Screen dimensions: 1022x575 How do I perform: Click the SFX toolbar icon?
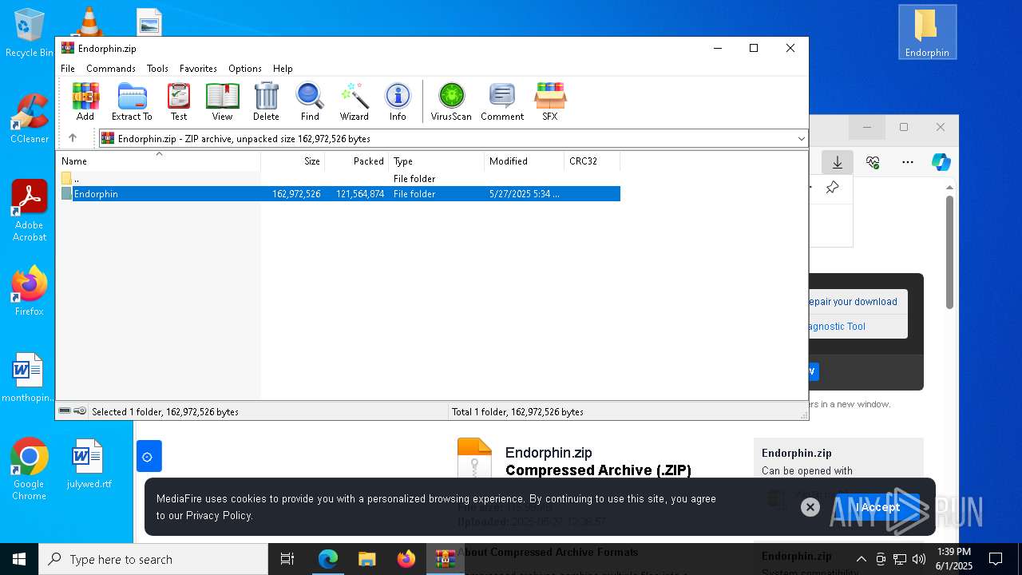click(x=550, y=101)
